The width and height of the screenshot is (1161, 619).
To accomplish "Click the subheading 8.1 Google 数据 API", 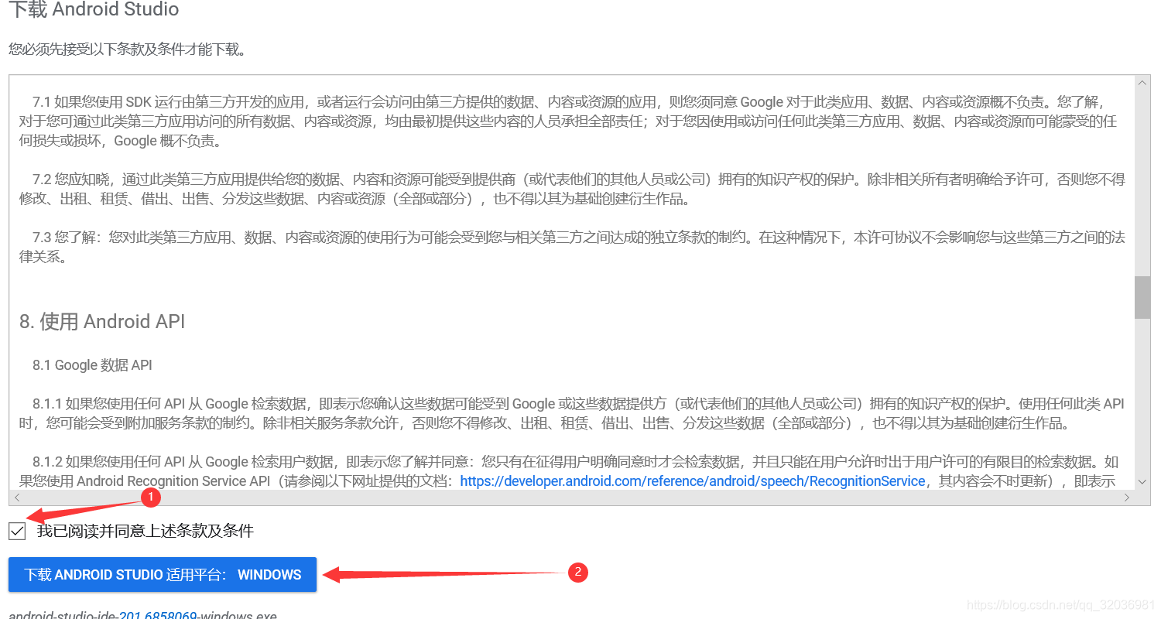I will 92,365.
